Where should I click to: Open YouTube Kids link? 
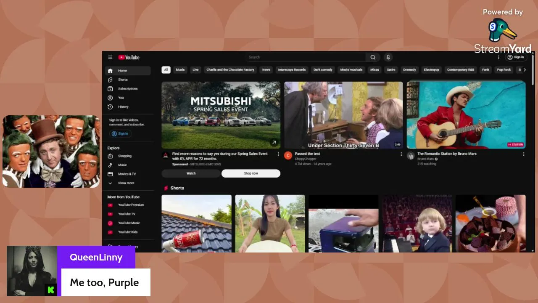128,232
